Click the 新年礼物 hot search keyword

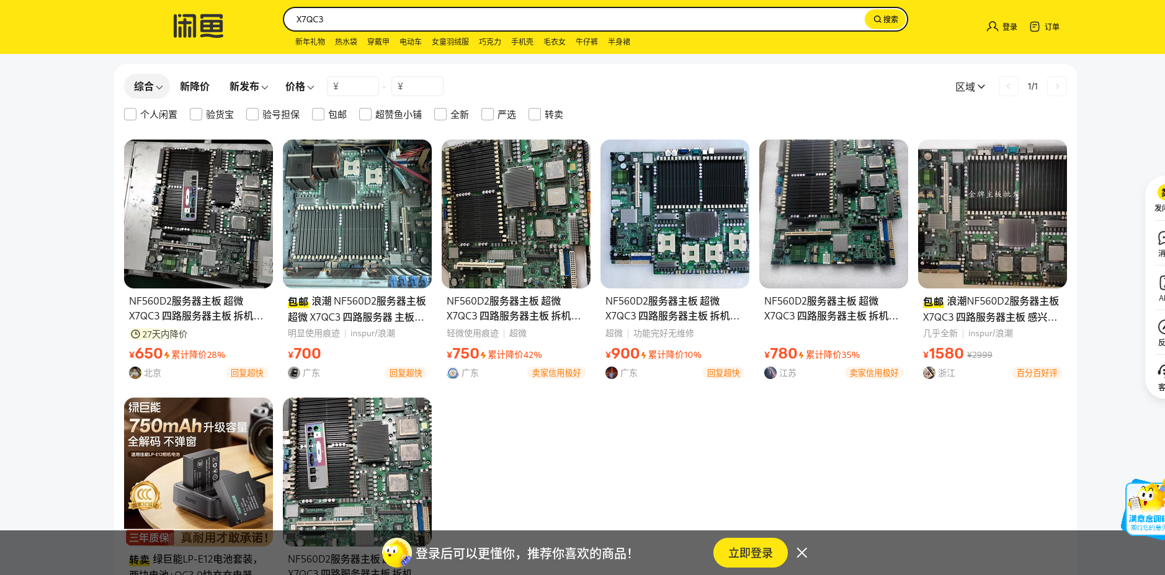(310, 42)
